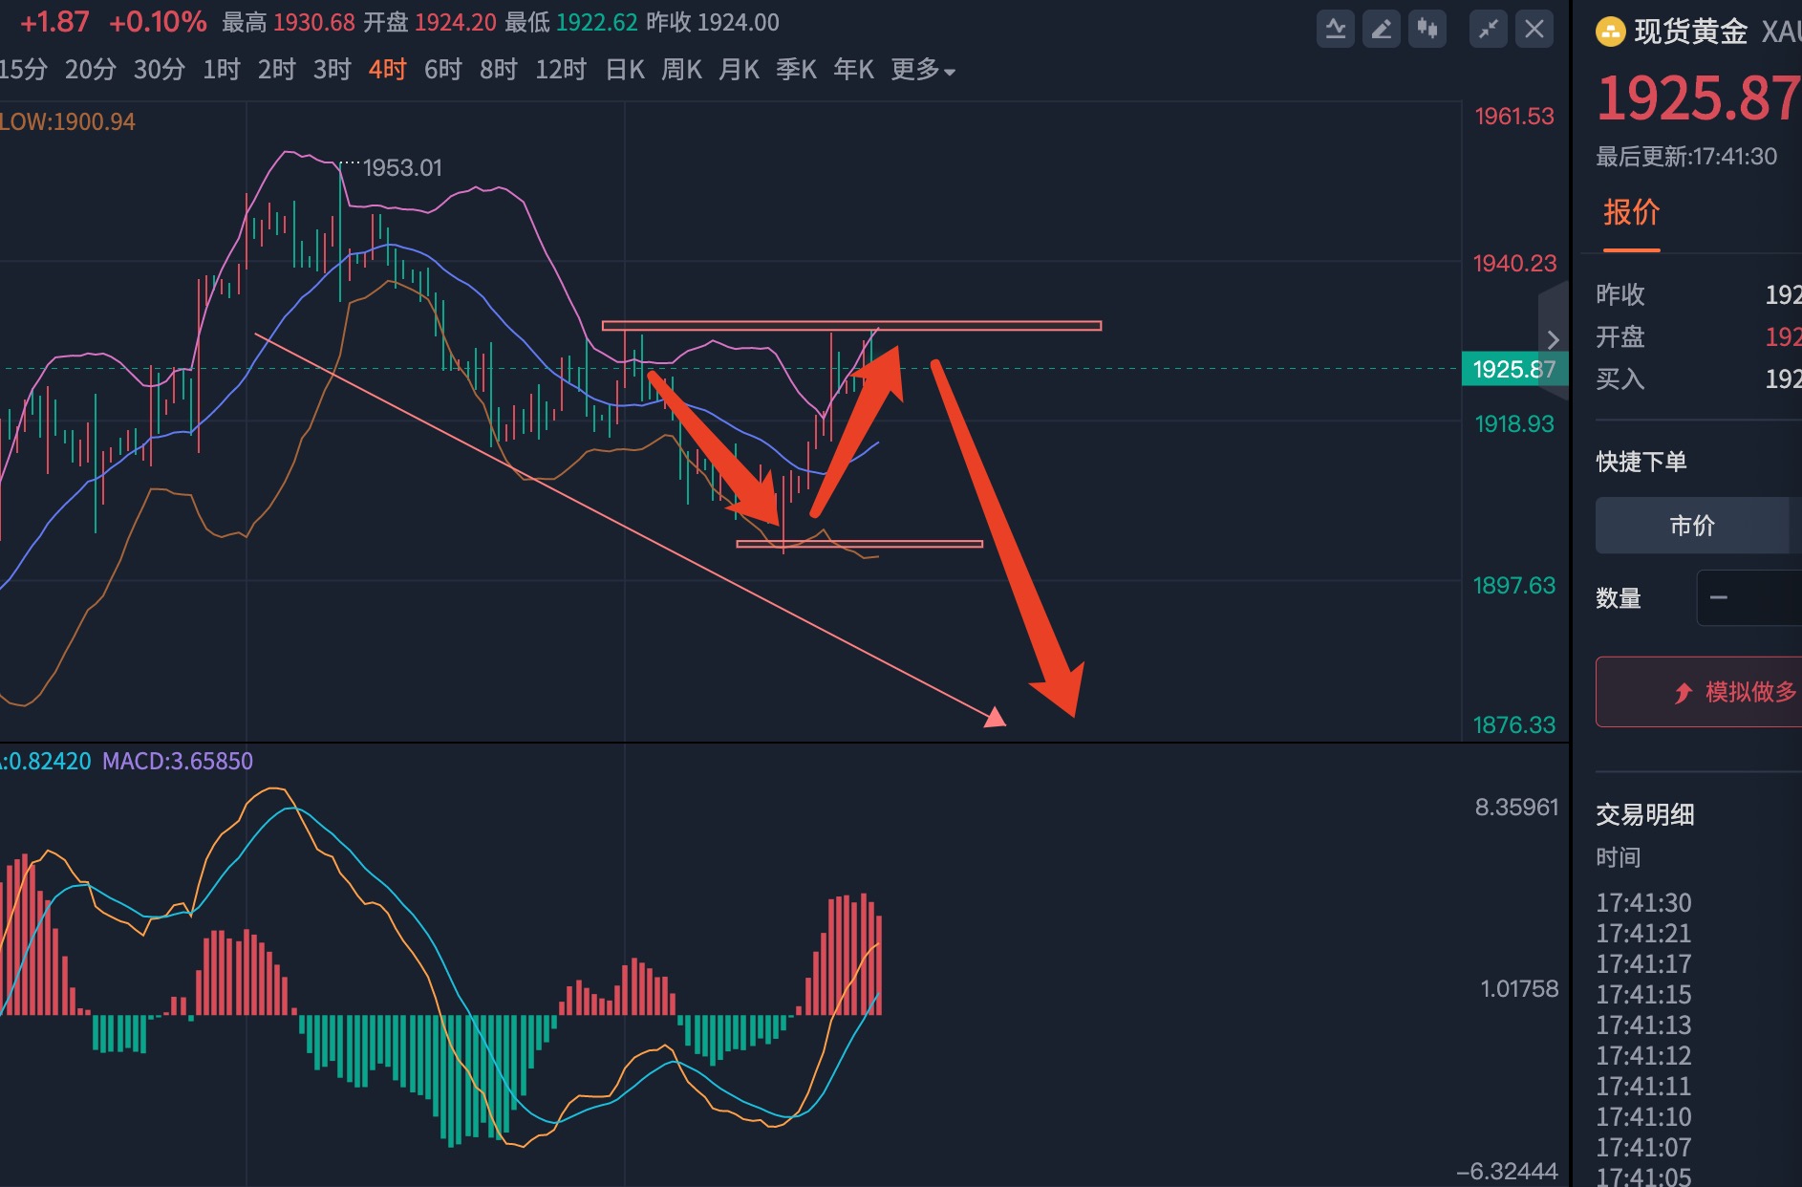Select the 17:41:13 trade row
This screenshot has width=1802, height=1187.
coord(1643,1025)
